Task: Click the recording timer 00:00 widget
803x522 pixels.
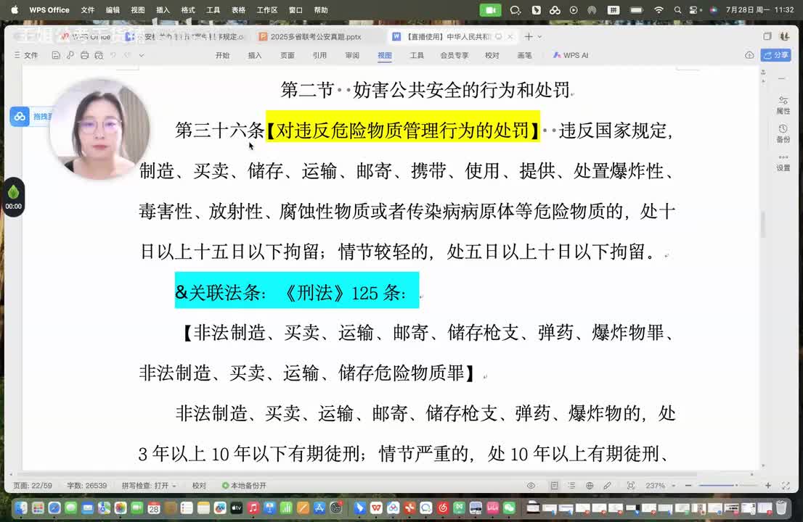Action: 13,197
